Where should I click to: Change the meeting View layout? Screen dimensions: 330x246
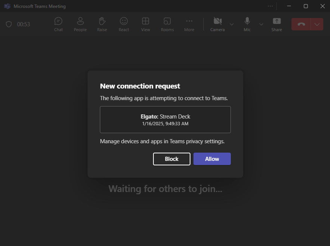(x=146, y=24)
